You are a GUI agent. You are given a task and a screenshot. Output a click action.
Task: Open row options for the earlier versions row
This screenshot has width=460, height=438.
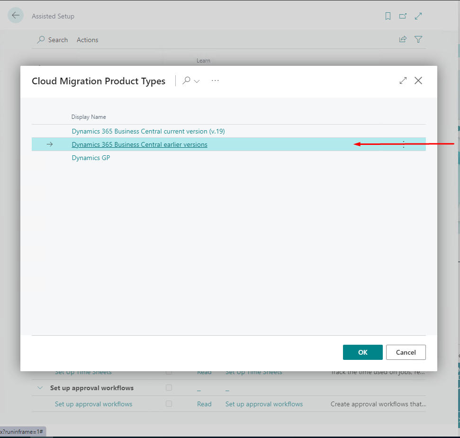tap(403, 144)
